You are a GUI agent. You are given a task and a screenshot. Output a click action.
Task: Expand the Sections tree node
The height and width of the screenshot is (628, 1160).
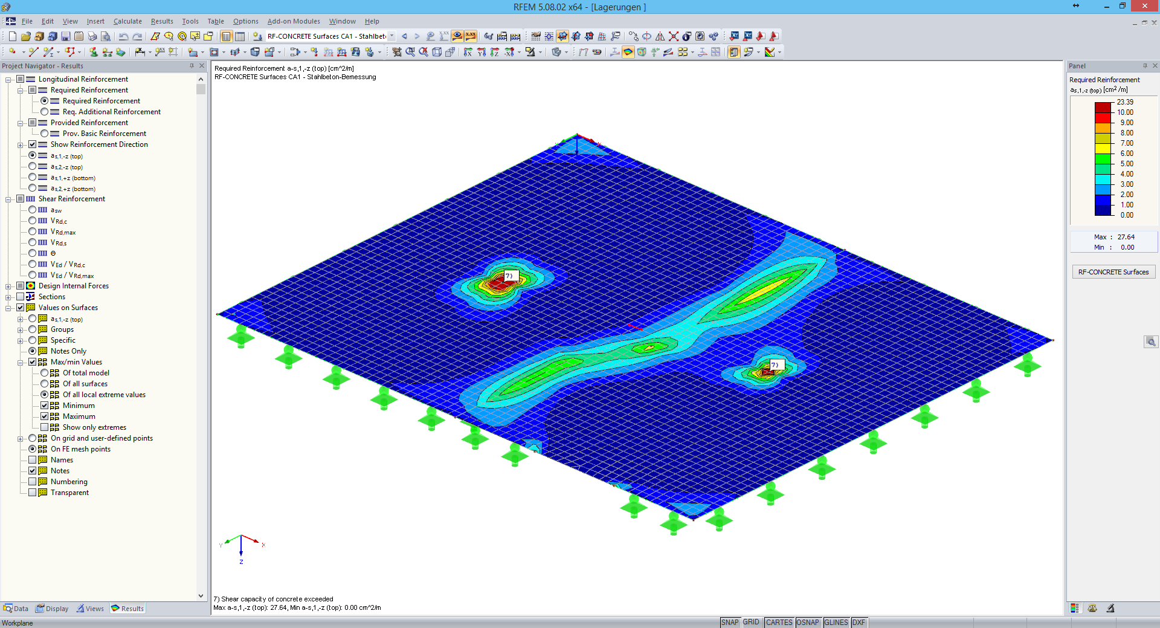pos(8,297)
